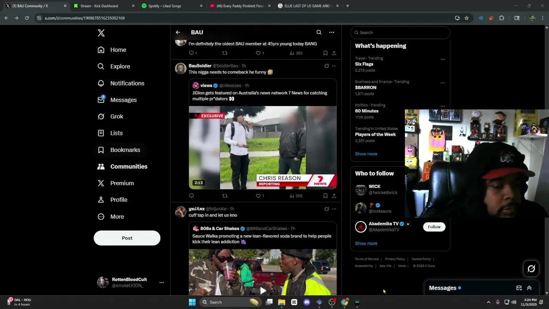This screenshot has width=549, height=309.
Task: Open more menu on BauSoldier post
Action: coord(334,66)
